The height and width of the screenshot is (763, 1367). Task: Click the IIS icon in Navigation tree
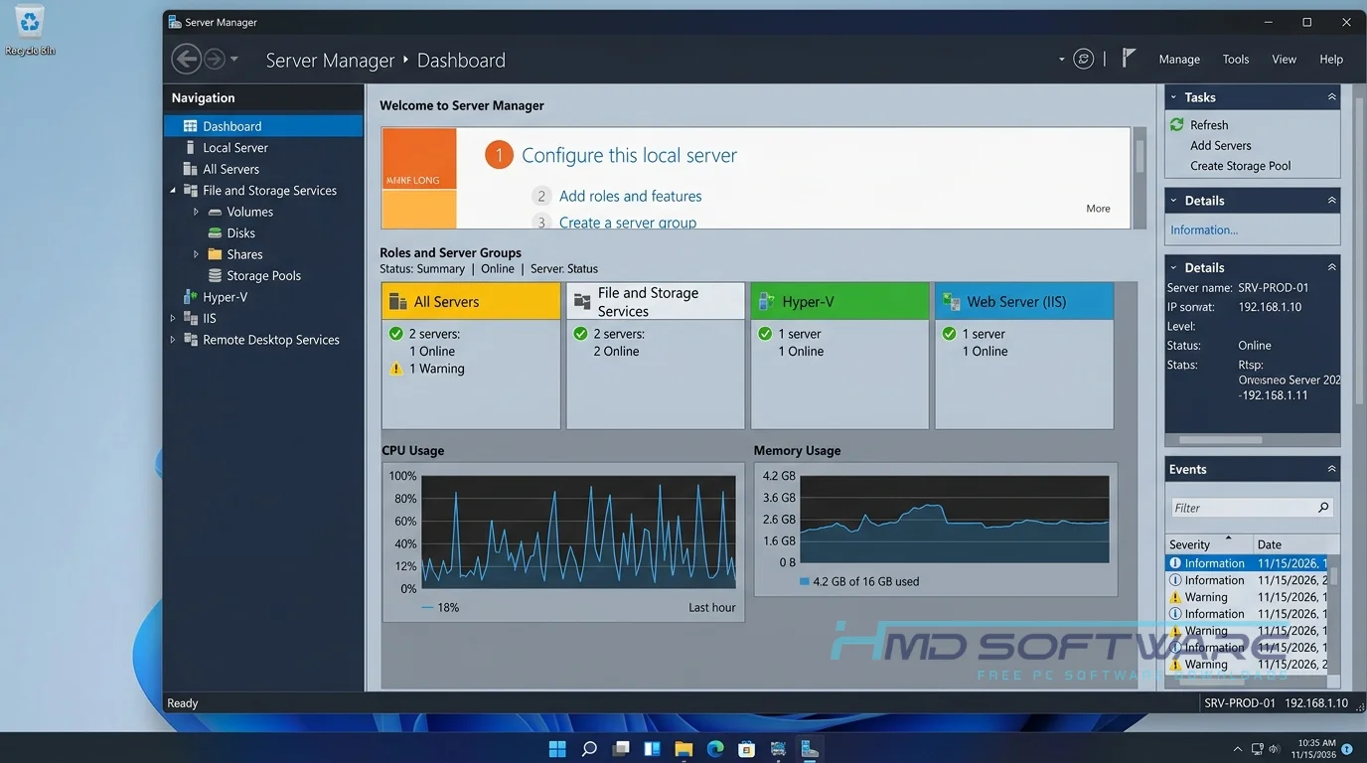tap(191, 318)
